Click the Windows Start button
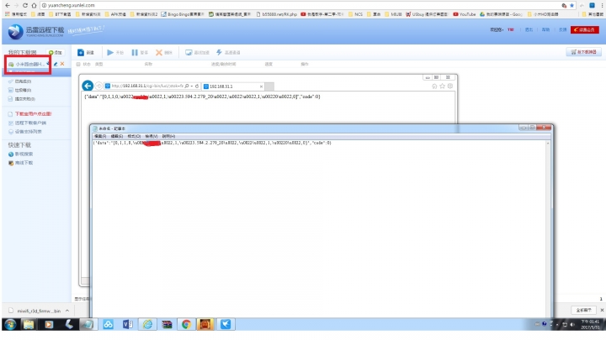 (10, 324)
